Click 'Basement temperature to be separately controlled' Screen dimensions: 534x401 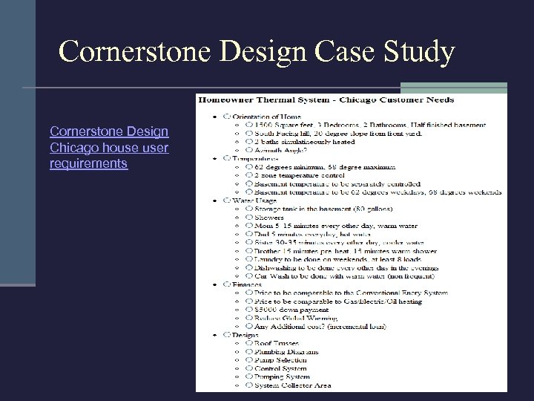pos(337,184)
